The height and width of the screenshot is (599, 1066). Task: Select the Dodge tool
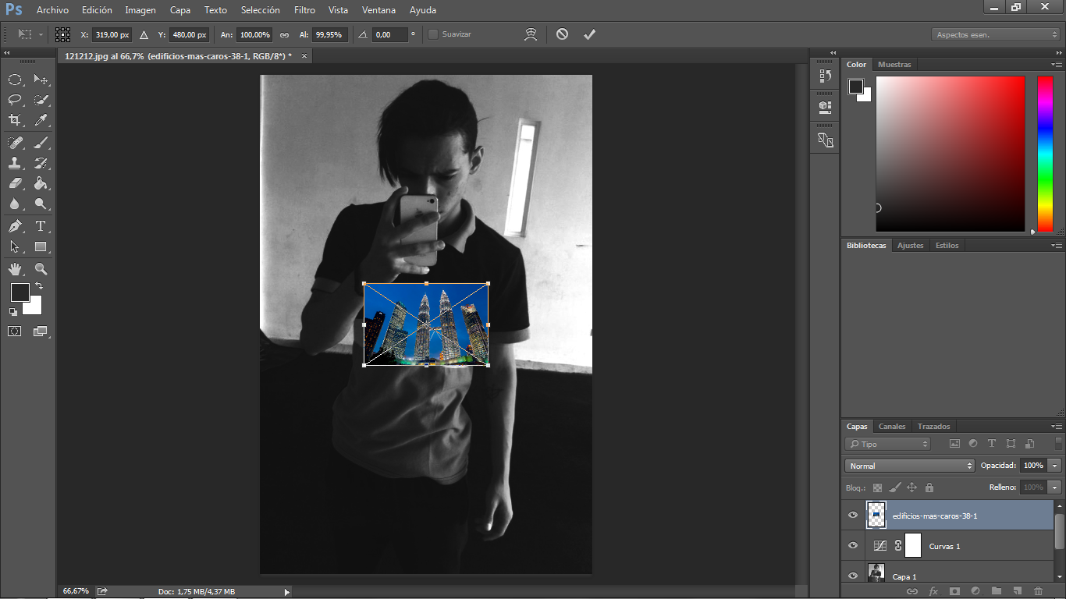point(41,204)
